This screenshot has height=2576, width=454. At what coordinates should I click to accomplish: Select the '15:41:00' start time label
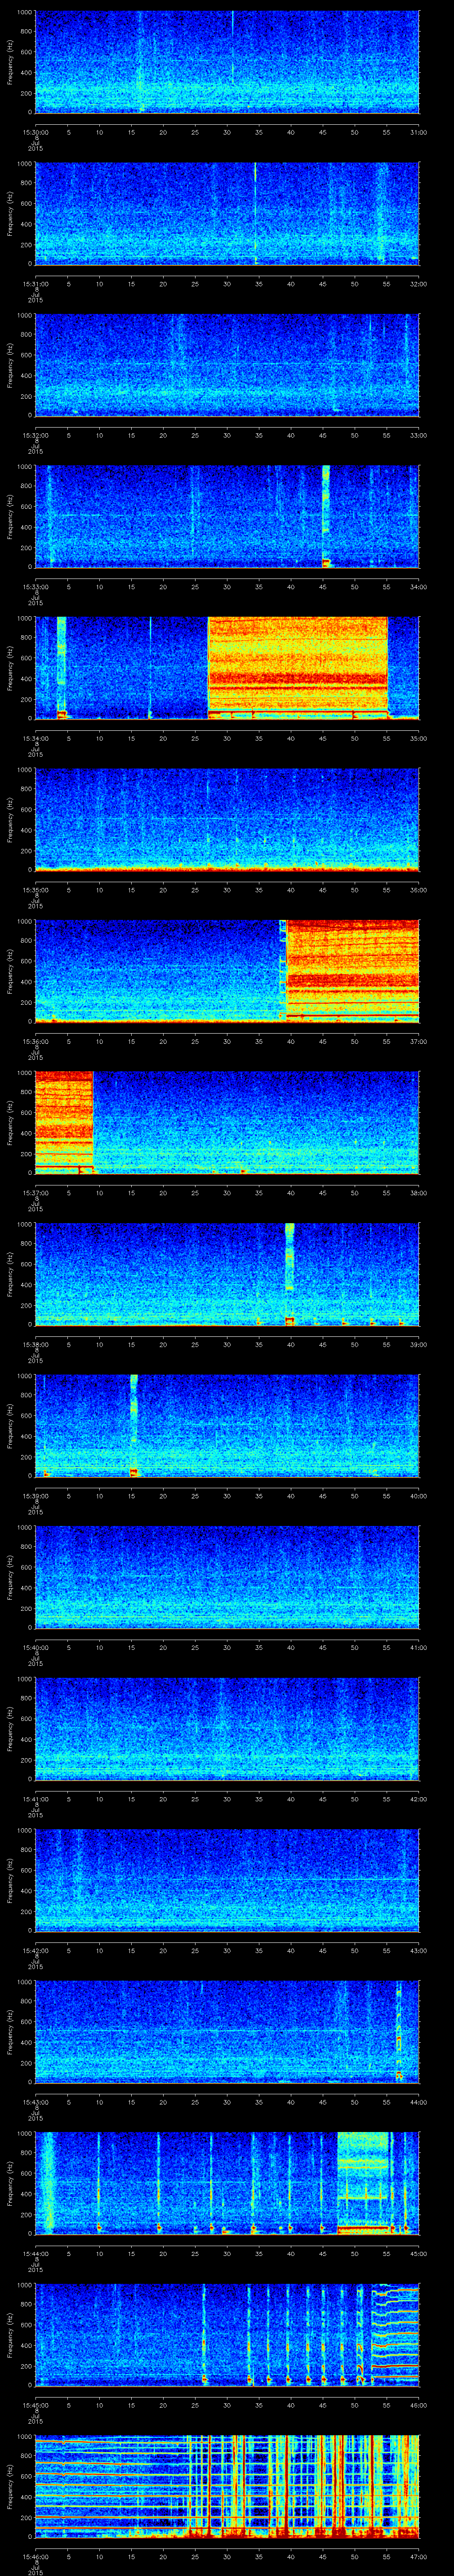coord(36,1800)
